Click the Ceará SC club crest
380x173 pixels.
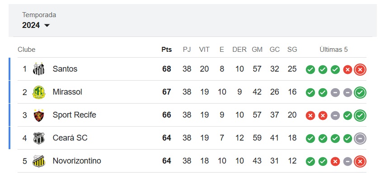point(39,138)
